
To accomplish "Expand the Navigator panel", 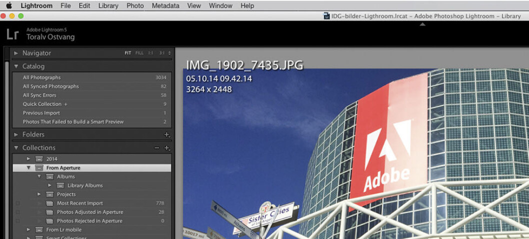I will coord(16,53).
